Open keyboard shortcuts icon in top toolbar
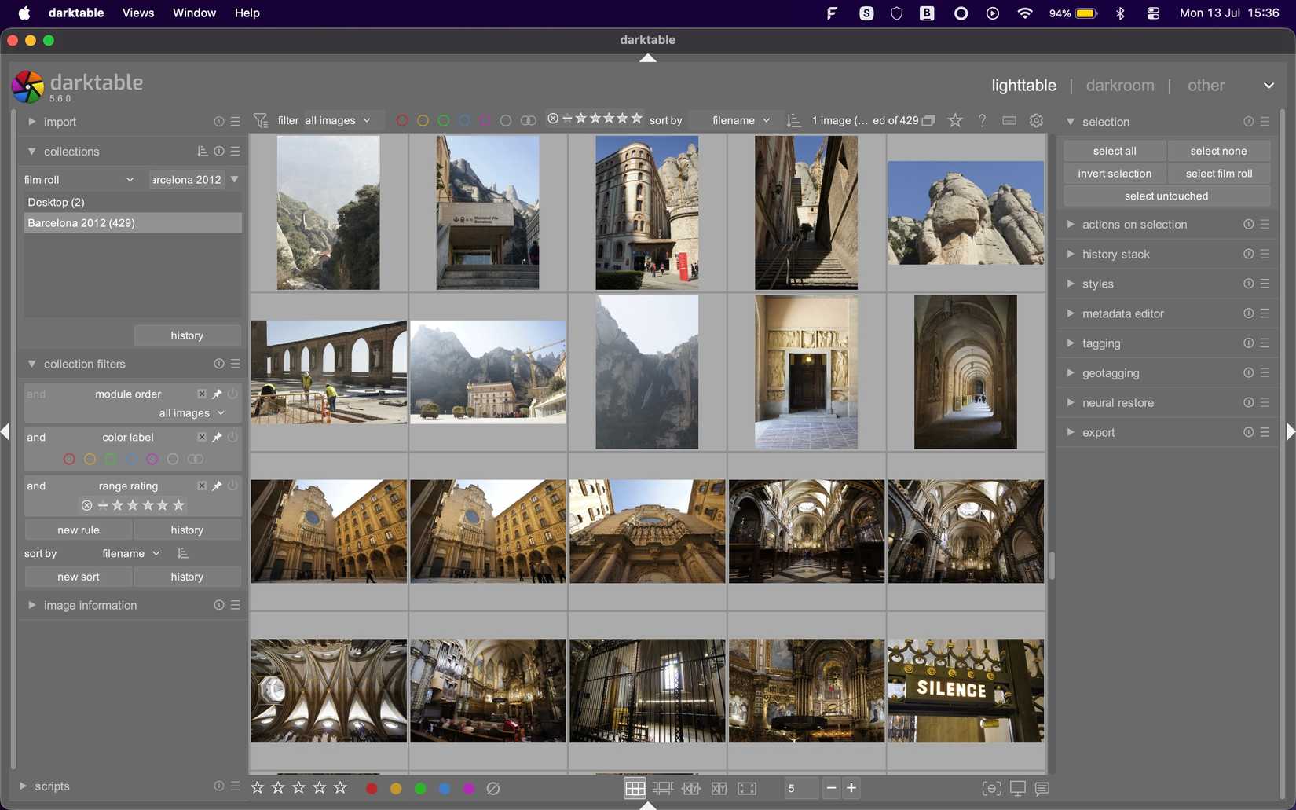 (1009, 120)
